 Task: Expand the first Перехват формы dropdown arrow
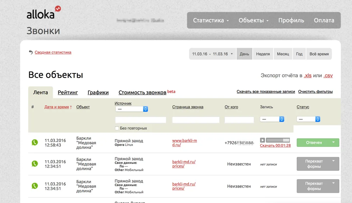pos(333,161)
